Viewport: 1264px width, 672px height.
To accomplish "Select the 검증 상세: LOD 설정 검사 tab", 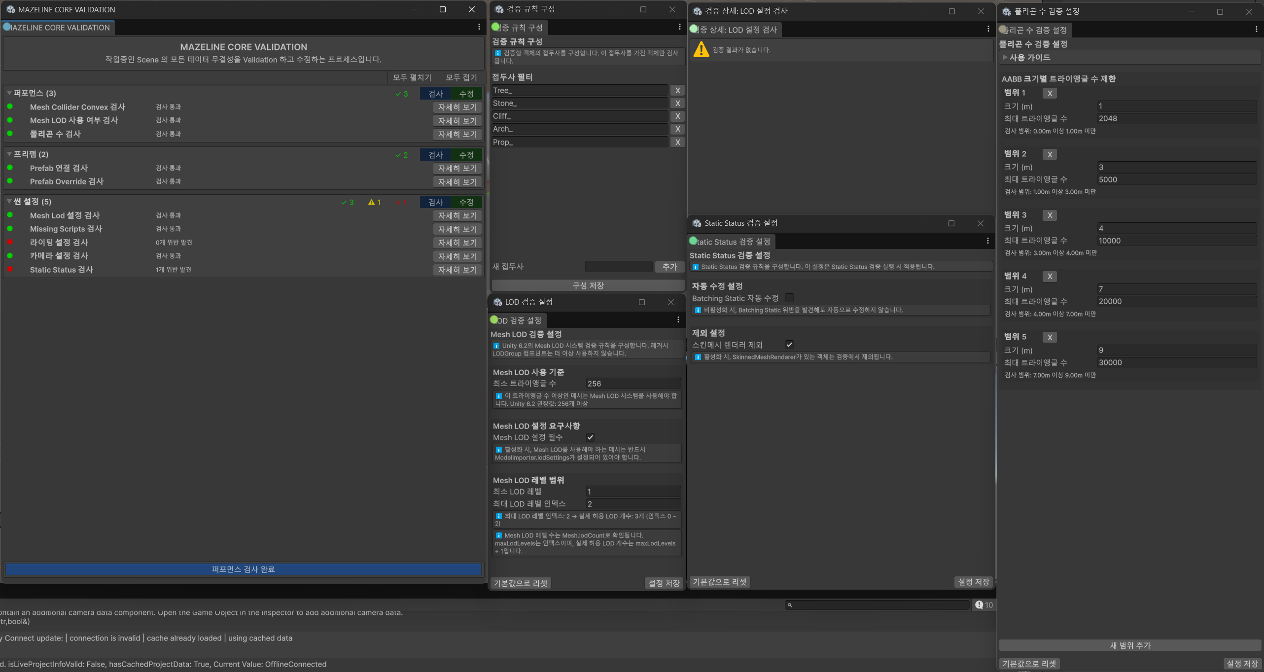I will click(737, 30).
